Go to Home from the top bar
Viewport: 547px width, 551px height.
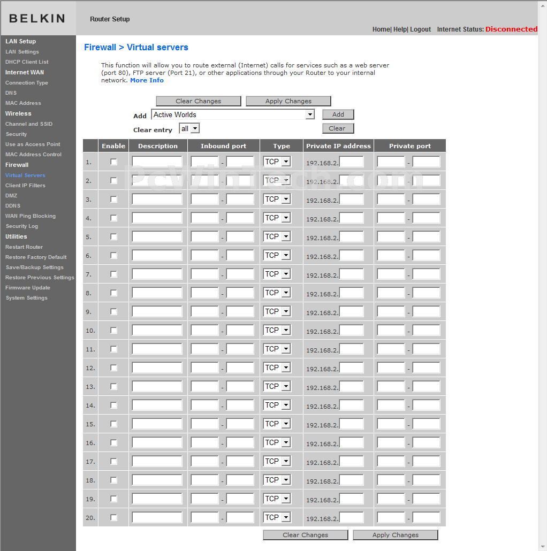pyautogui.click(x=381, y=29)
